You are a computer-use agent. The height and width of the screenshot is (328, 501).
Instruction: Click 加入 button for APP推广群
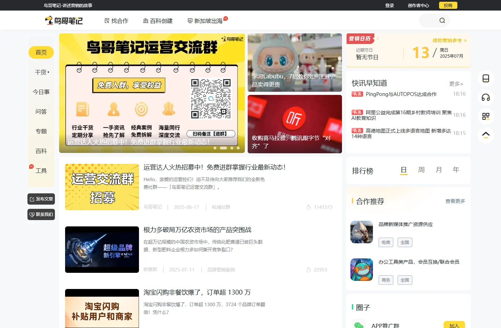454,325
